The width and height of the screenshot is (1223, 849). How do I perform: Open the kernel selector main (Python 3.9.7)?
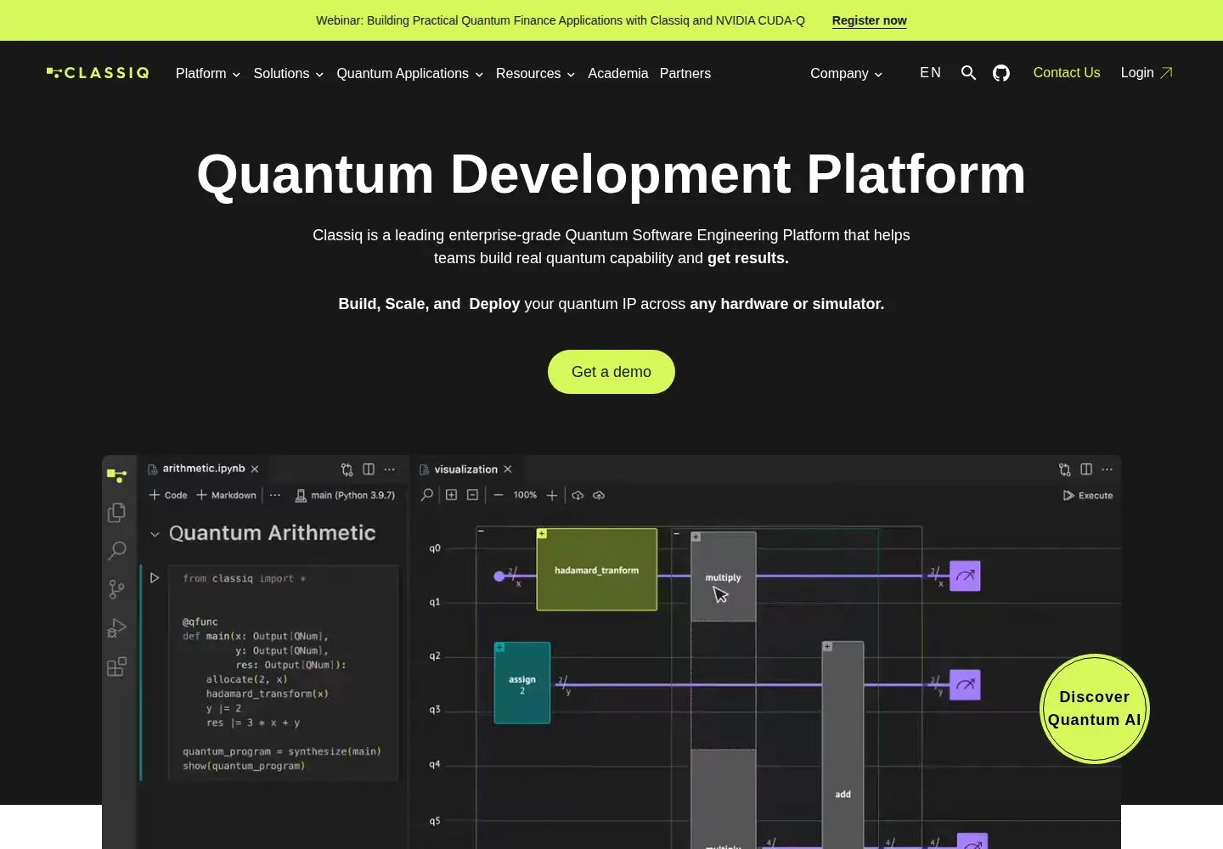[x=345, y=495]
